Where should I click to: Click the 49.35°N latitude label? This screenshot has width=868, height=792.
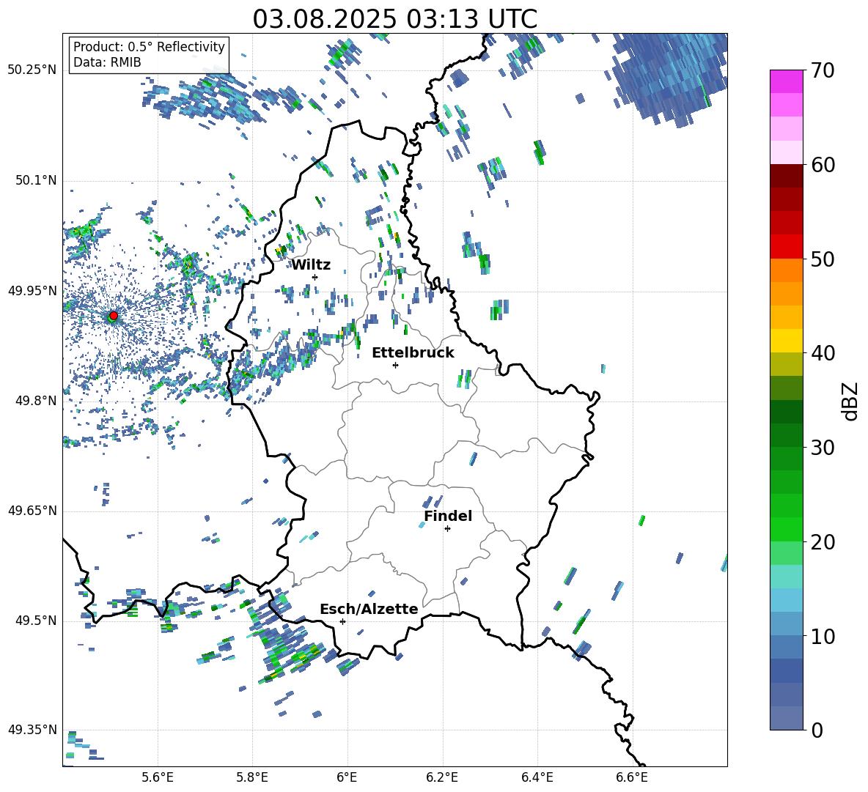(32, 730)
